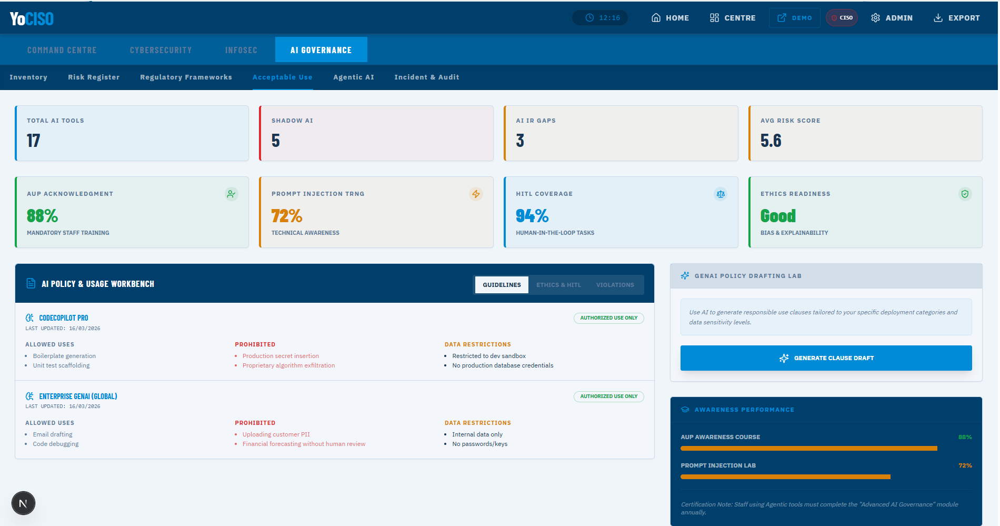The image size is (1000, 526).
Task: Select the Acceptable Use sub-tab
Action: click(283, 77)
